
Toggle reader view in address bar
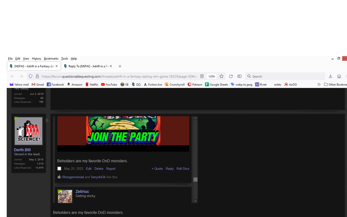[202, 76]
